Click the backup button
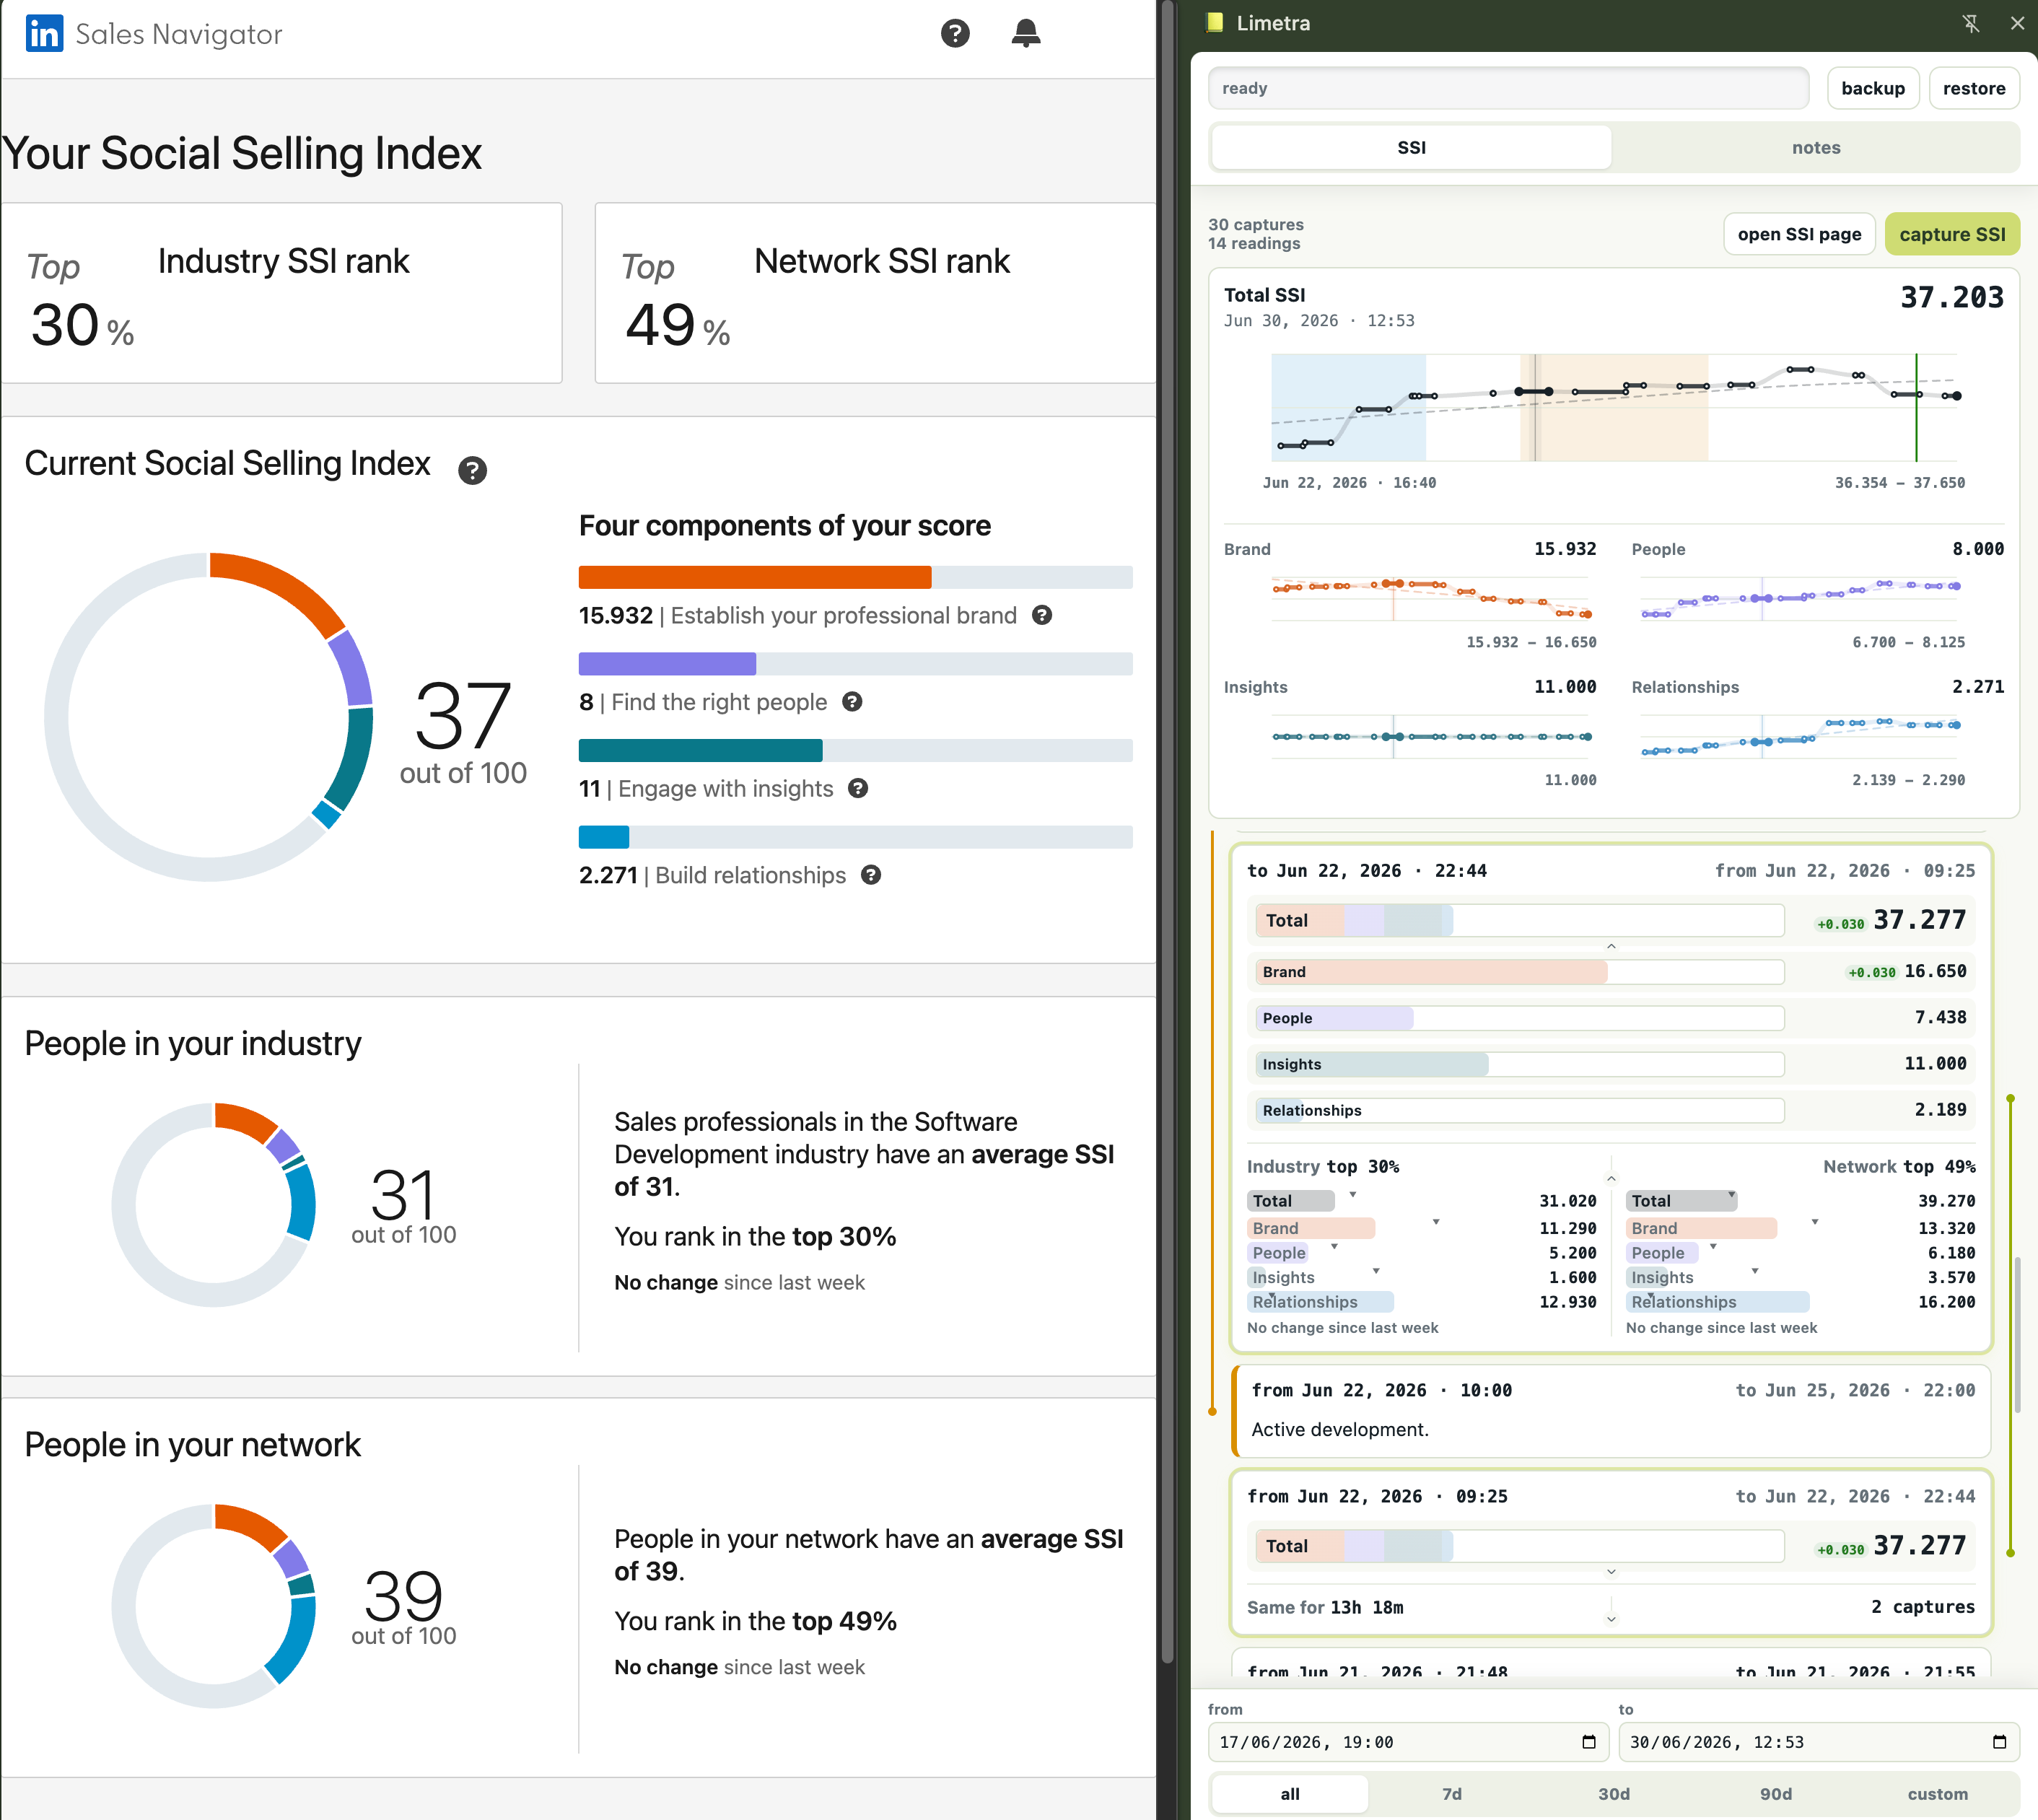Viewport: 2038px width, 1820px height. pyautogui.click(x=1873, y=88)
